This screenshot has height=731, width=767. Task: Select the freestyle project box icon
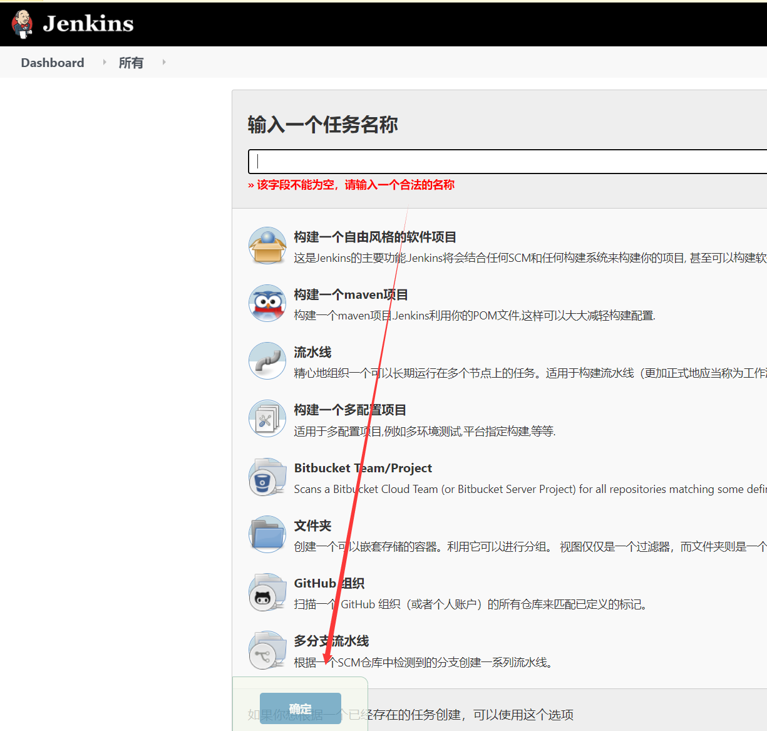[x=267, y=246]
